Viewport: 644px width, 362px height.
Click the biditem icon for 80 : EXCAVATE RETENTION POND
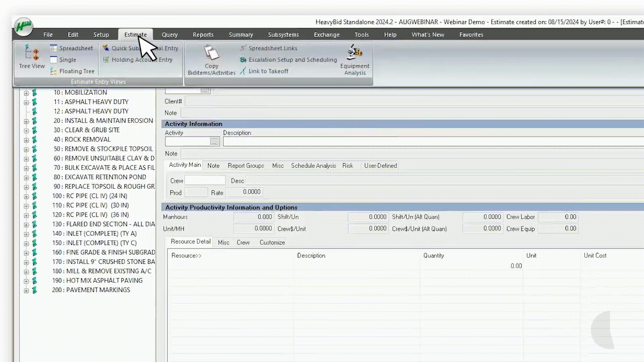click(34, 177)
